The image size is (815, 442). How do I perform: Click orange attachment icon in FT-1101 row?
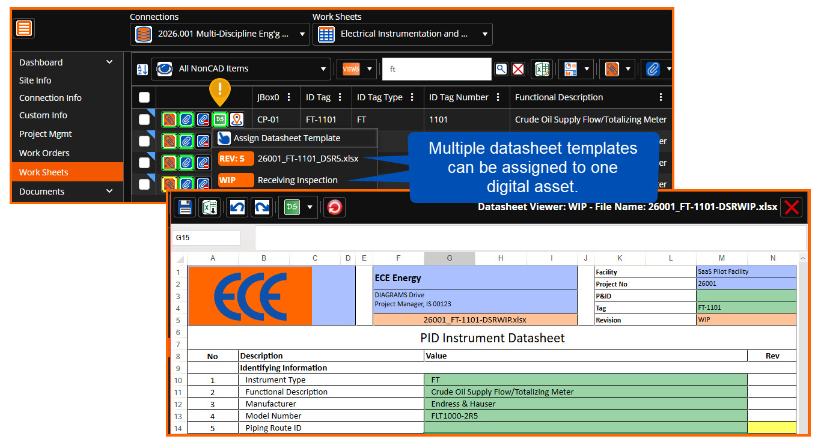coord(169,120)
